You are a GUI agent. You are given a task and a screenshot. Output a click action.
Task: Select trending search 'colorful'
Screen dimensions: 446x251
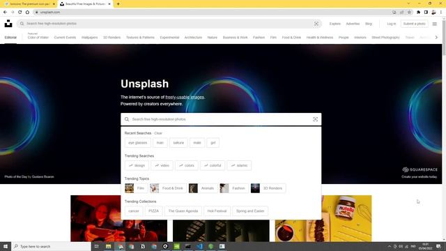click(x=213, y=165)
